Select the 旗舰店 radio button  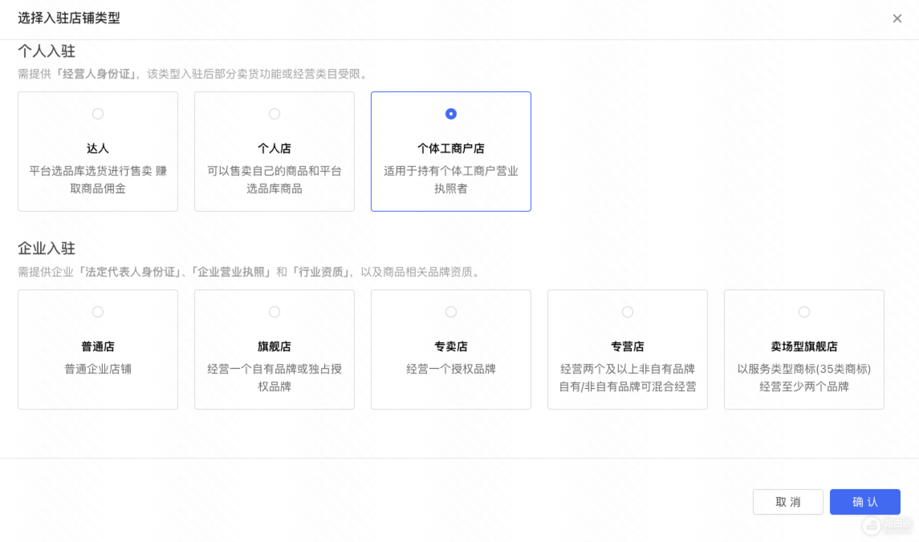pos(274,312)
